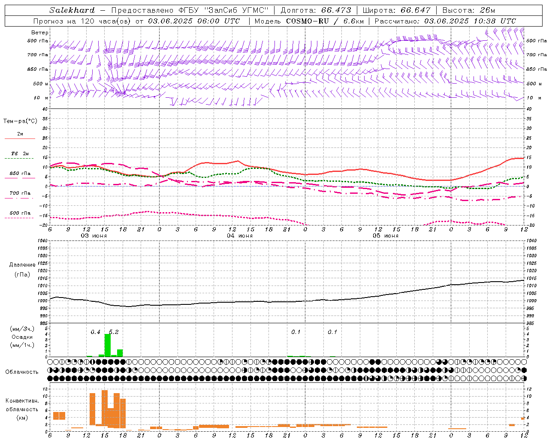The image size is (549, 439).
Task: Click the (км) convective height unit label
Action: tap(22, 418)
